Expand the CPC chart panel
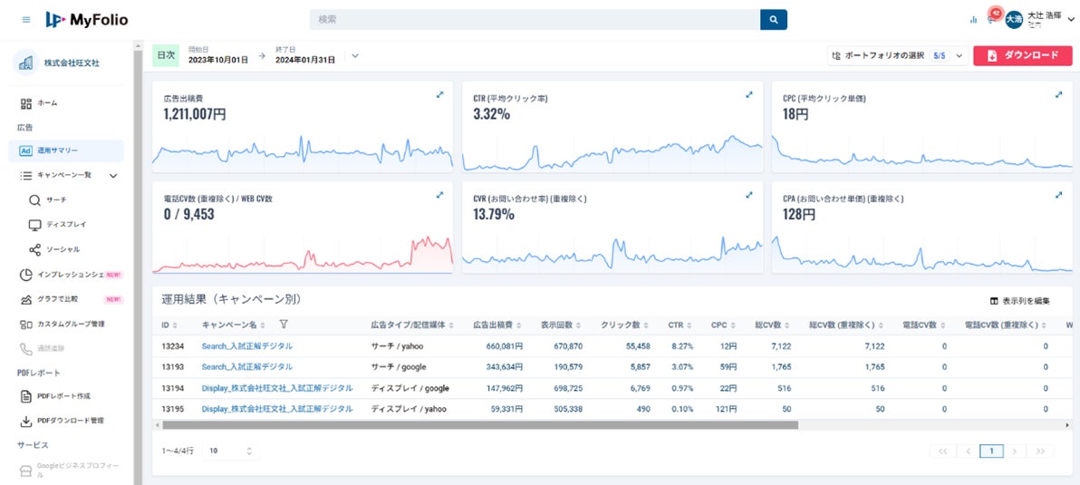This screenshot has height=485, width=1080. point(1058,95)
